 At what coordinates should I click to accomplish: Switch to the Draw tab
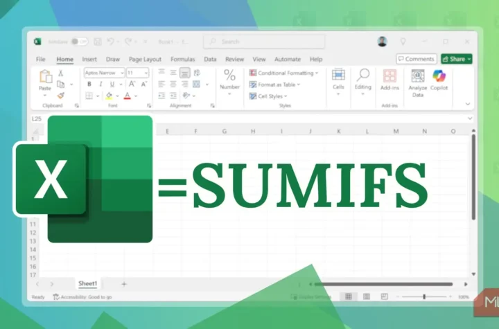point(113,59)
